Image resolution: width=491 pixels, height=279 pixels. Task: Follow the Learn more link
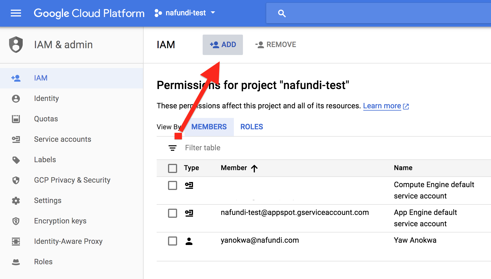[x=382, y=106]
